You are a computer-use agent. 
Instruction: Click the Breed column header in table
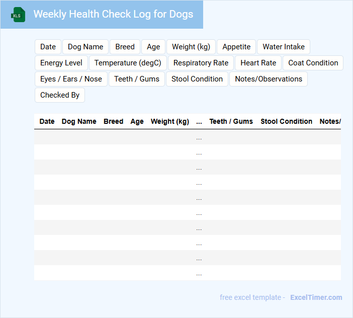pyautogui.click(x=113, y=121)
